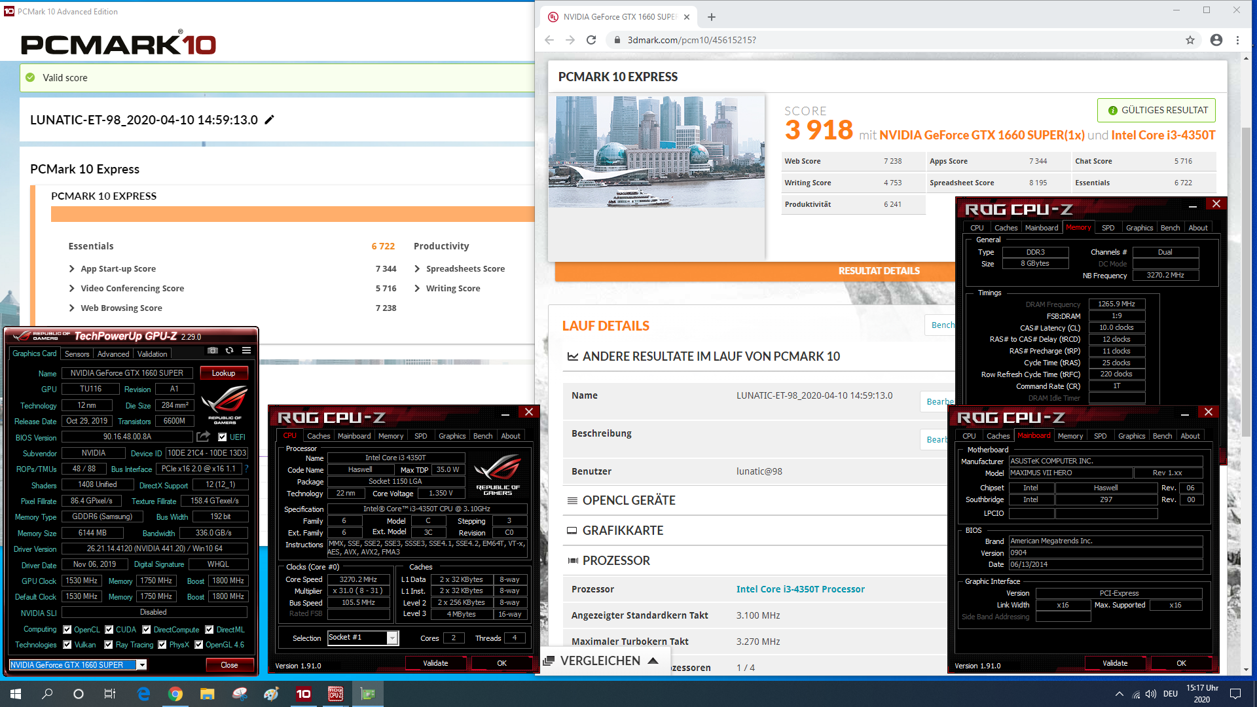Toggle OpenCL checkbox
The width and height of the screenshot is (1257, 707).
click(x=67, y=630)
